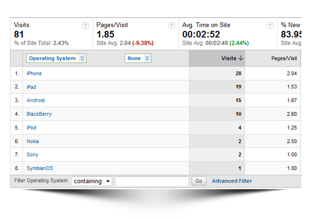309x219 pixels.
Task: Open the containing filter type dropdown
Action: pos(92,181)
